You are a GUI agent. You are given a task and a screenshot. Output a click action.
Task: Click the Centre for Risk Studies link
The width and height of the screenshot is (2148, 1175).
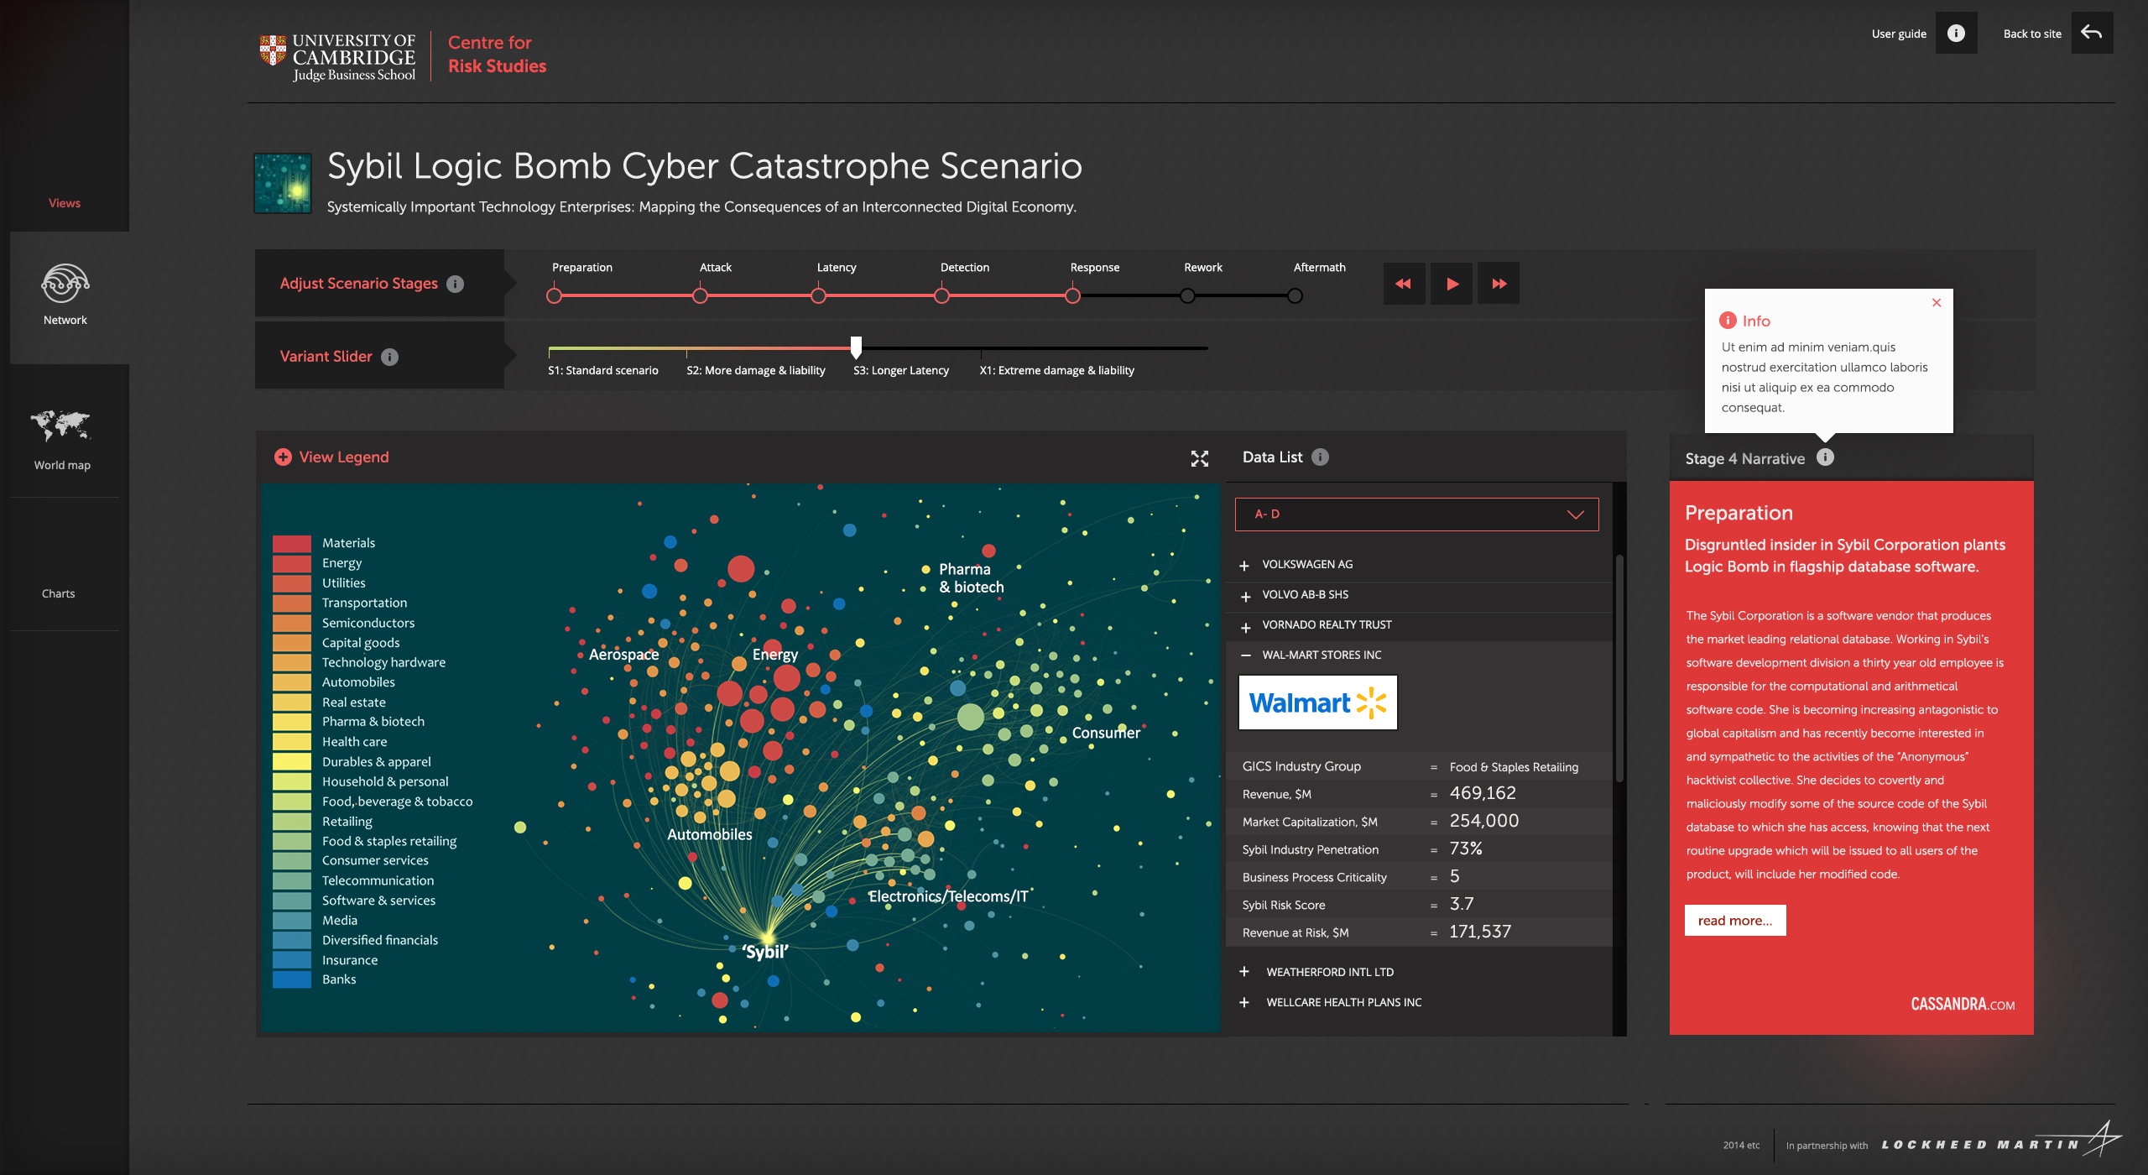point(497,55)
